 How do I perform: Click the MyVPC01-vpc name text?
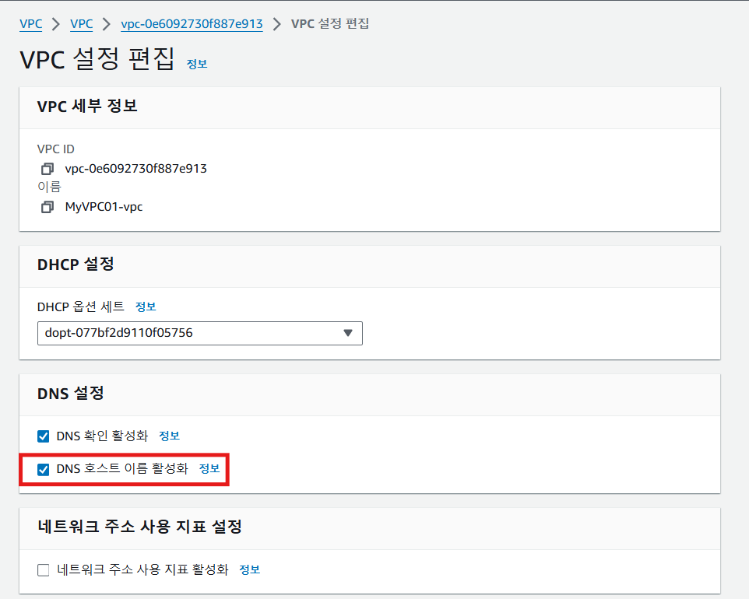[104, 207]
